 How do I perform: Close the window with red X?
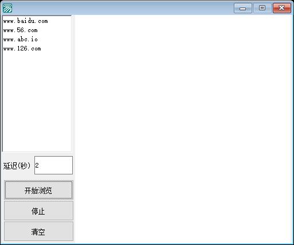click(x=282, y=8)
